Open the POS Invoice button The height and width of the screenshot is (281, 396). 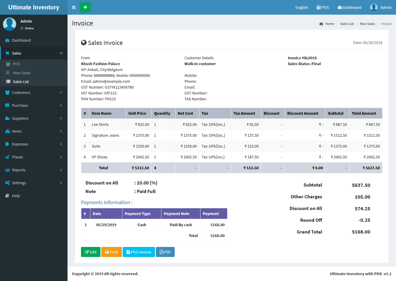(x=139, y=252)
